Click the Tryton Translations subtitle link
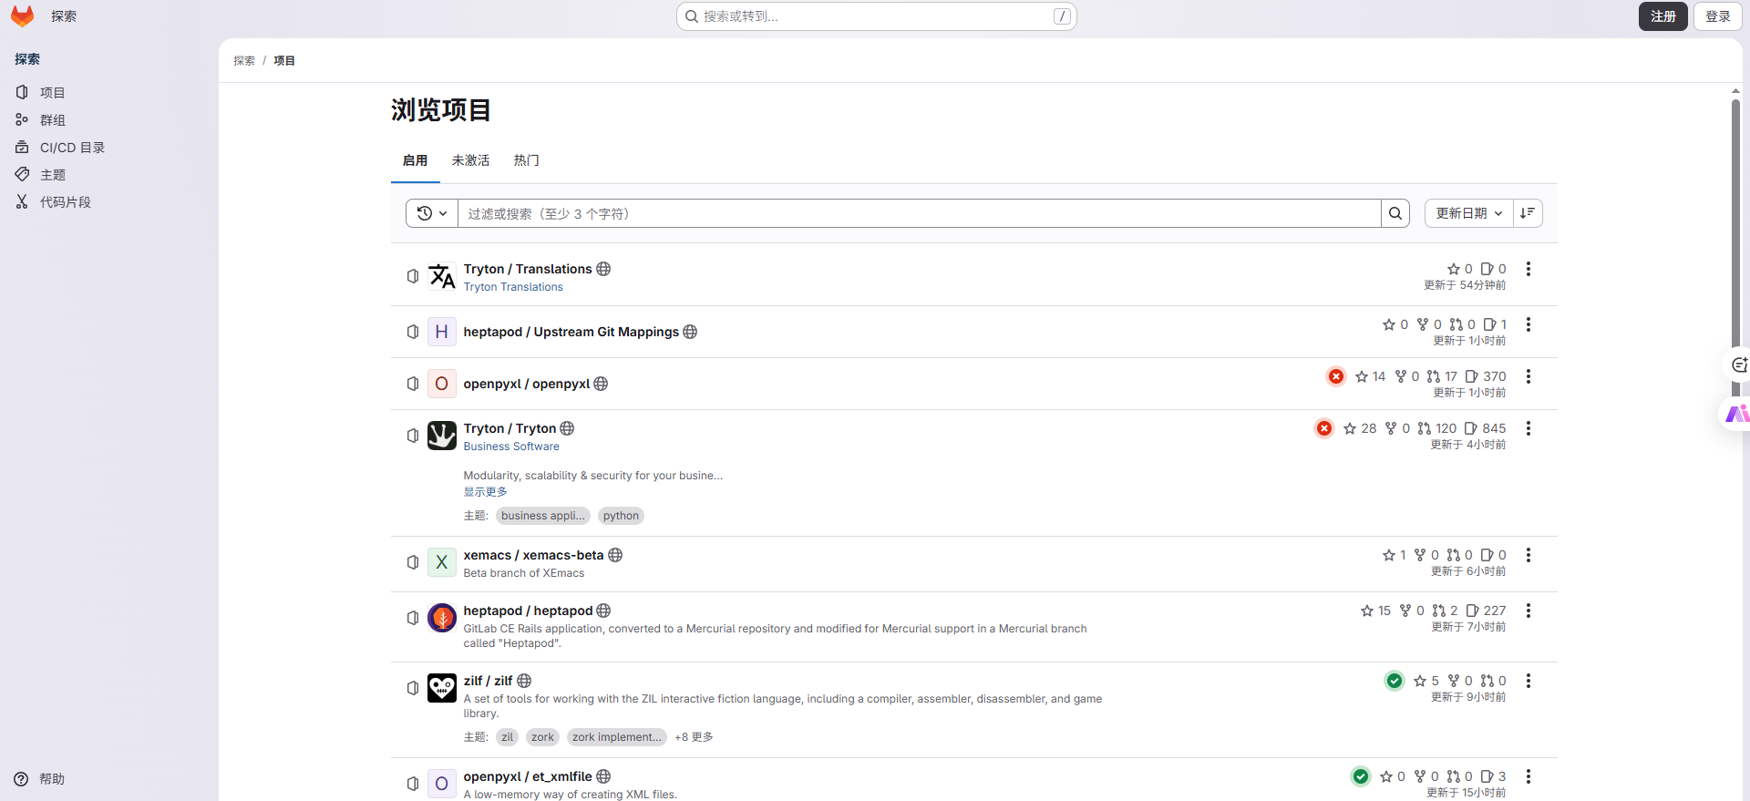The height and width of the screenshot is (801, 1750). click(513, 287)
